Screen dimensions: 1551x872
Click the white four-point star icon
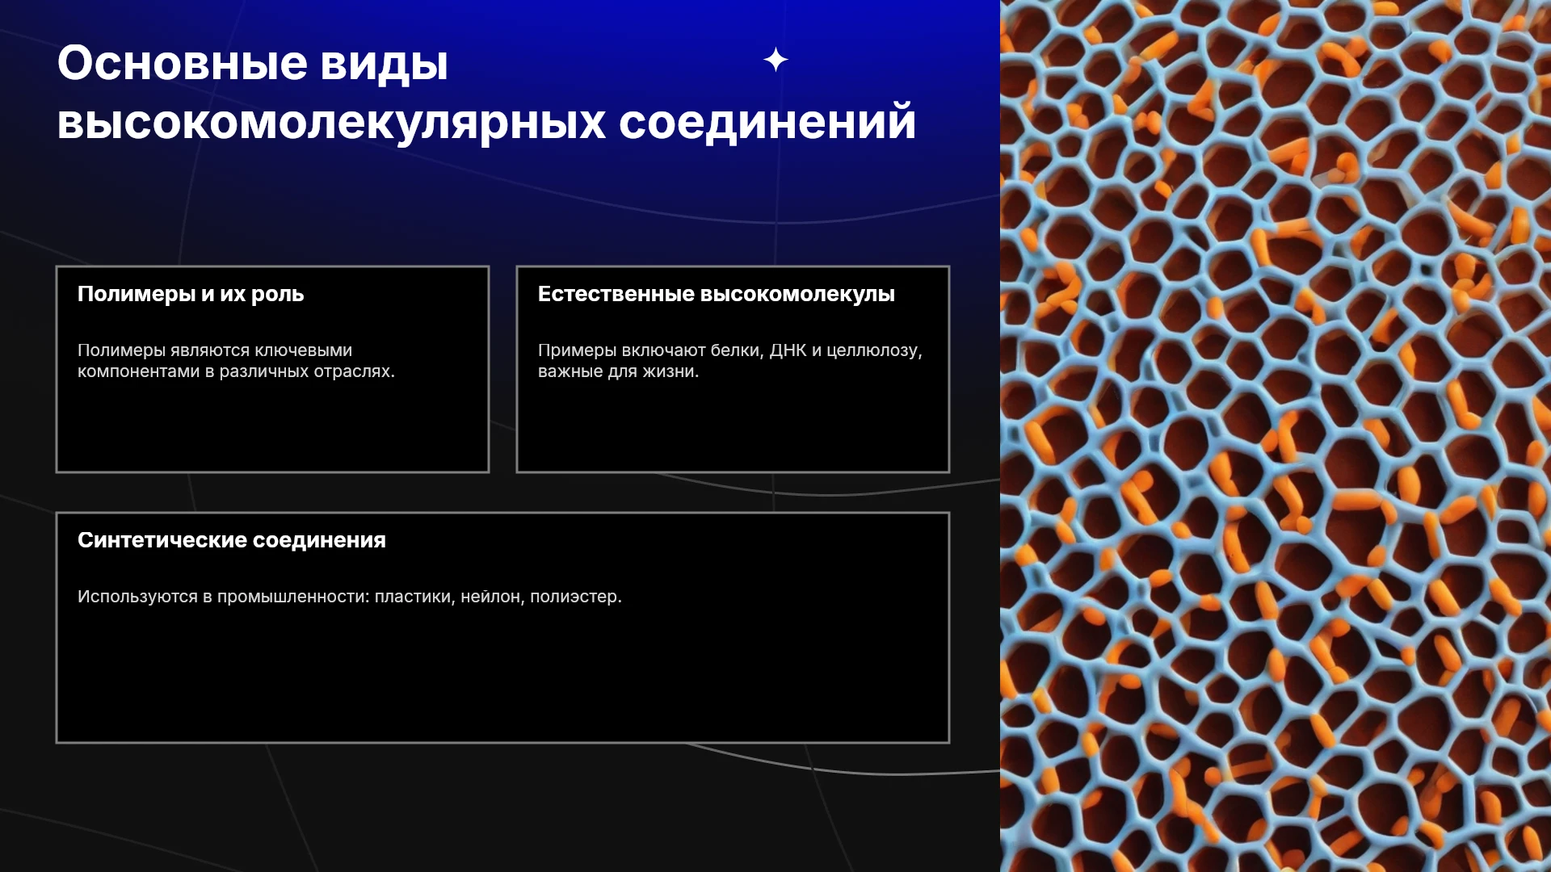(x=775, y=60)
